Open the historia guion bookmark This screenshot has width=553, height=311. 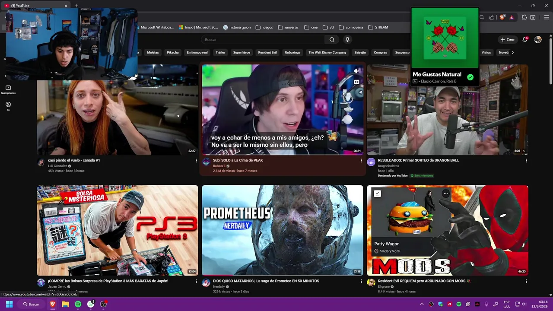coord(237,27)
